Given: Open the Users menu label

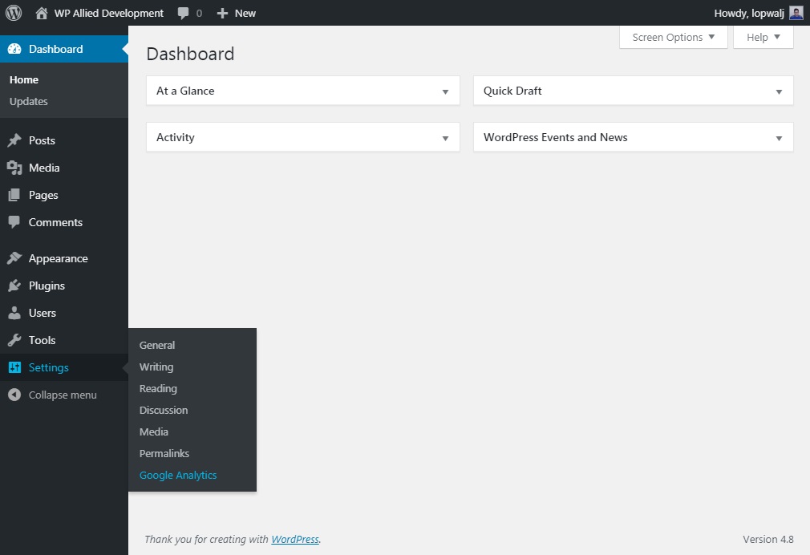Looking at the screenshot, I should 43,313.
